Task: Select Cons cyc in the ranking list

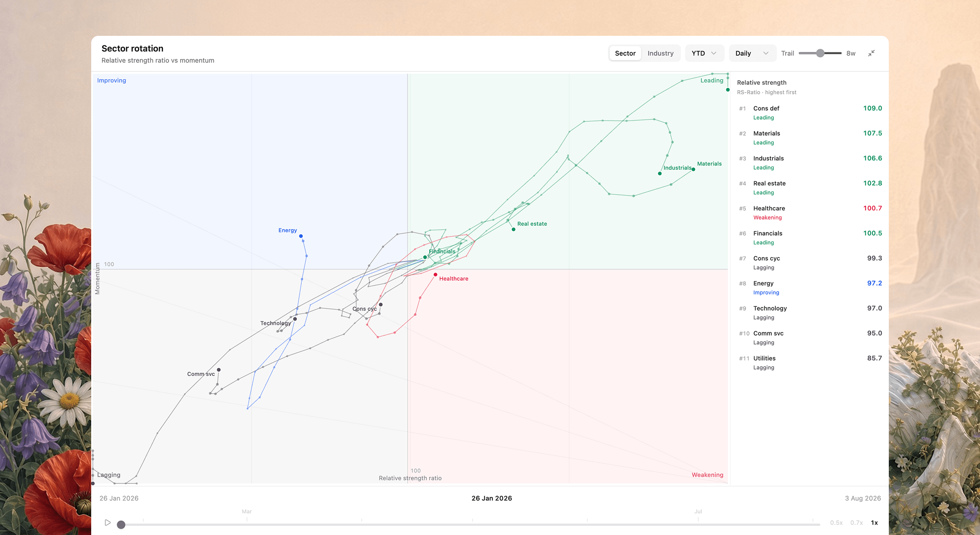Action: tap(810, 262)
